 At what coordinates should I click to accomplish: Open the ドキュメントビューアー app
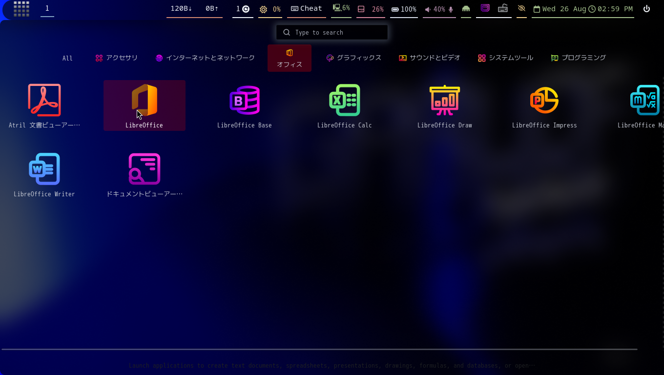145,174
